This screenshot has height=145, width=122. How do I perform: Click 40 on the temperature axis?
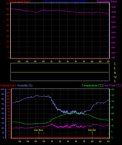pos(113,89)
